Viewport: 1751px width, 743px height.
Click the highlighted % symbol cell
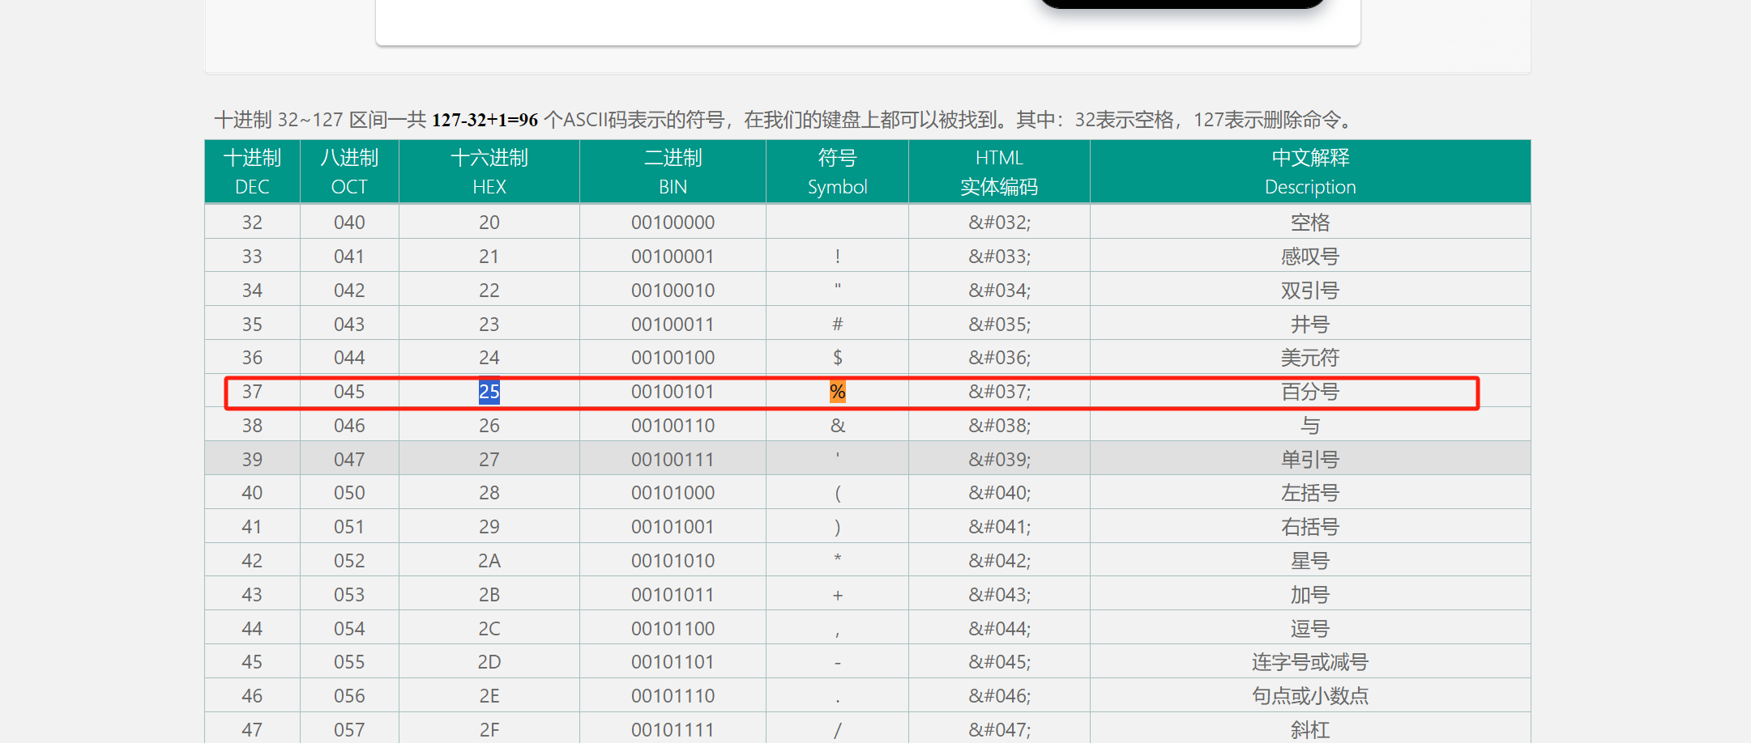click(x=837, y=392)
